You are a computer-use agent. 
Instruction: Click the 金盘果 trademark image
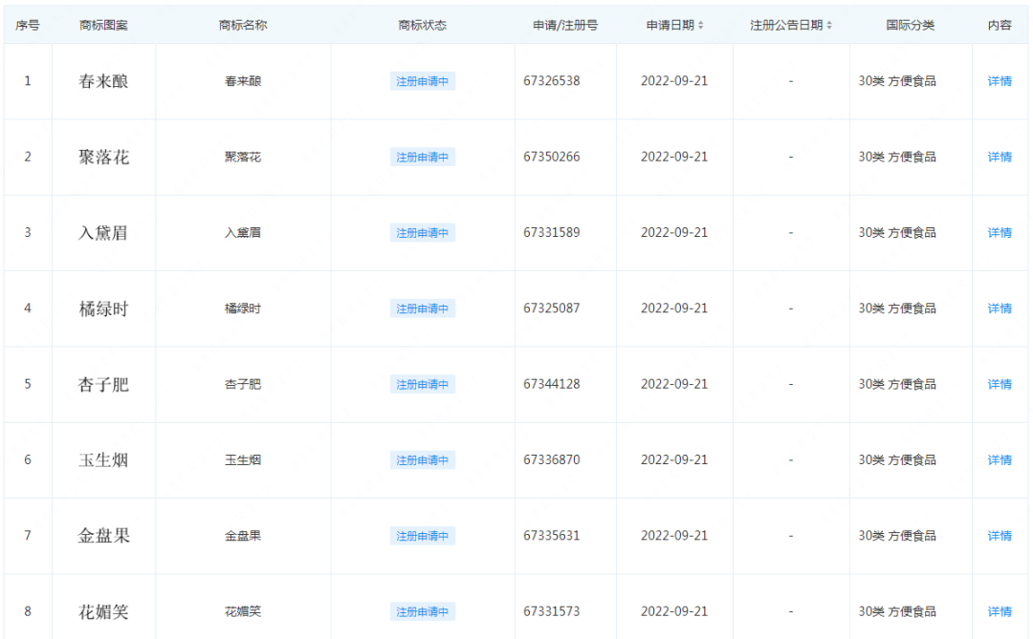pos(103,535)
